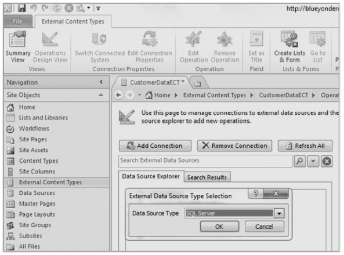Click the Undo arrow in quick access toolbar

click(33, 8)
